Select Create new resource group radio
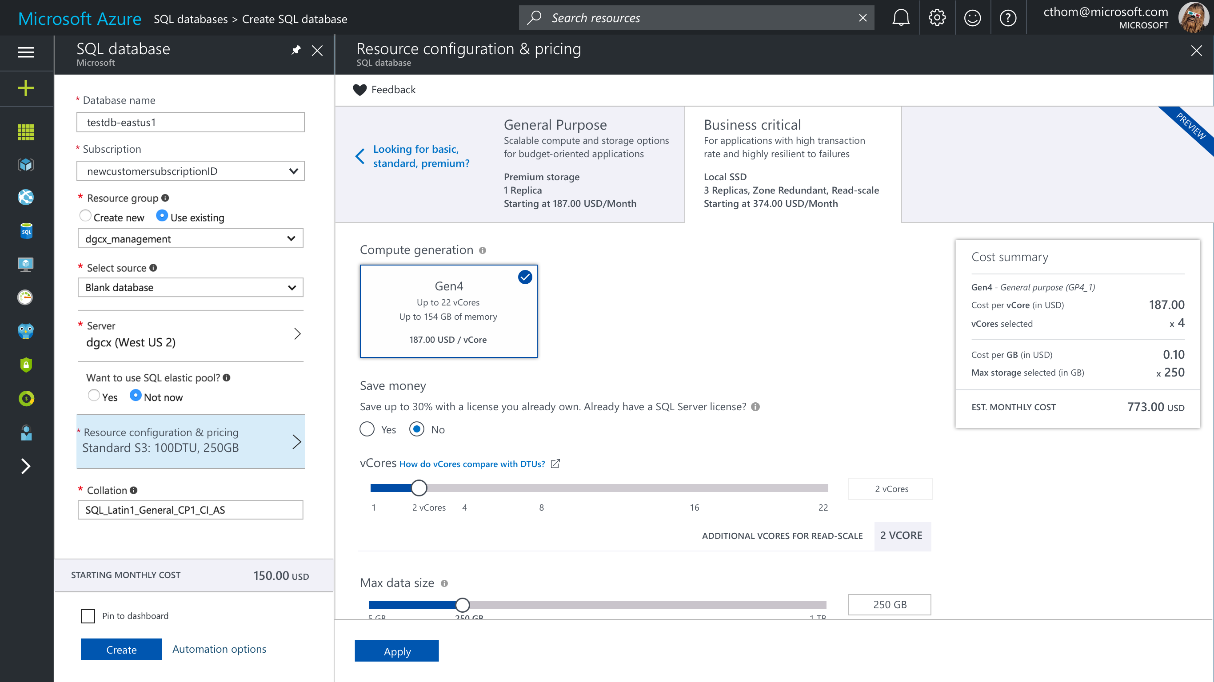 point(85,216)
